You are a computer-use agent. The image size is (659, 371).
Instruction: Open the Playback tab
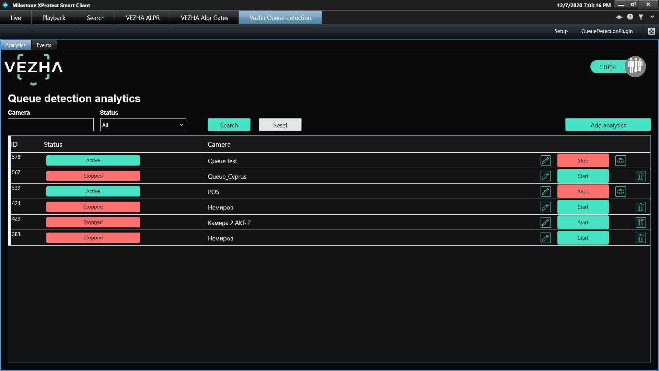pyautogui.click(x=54, y=18)
